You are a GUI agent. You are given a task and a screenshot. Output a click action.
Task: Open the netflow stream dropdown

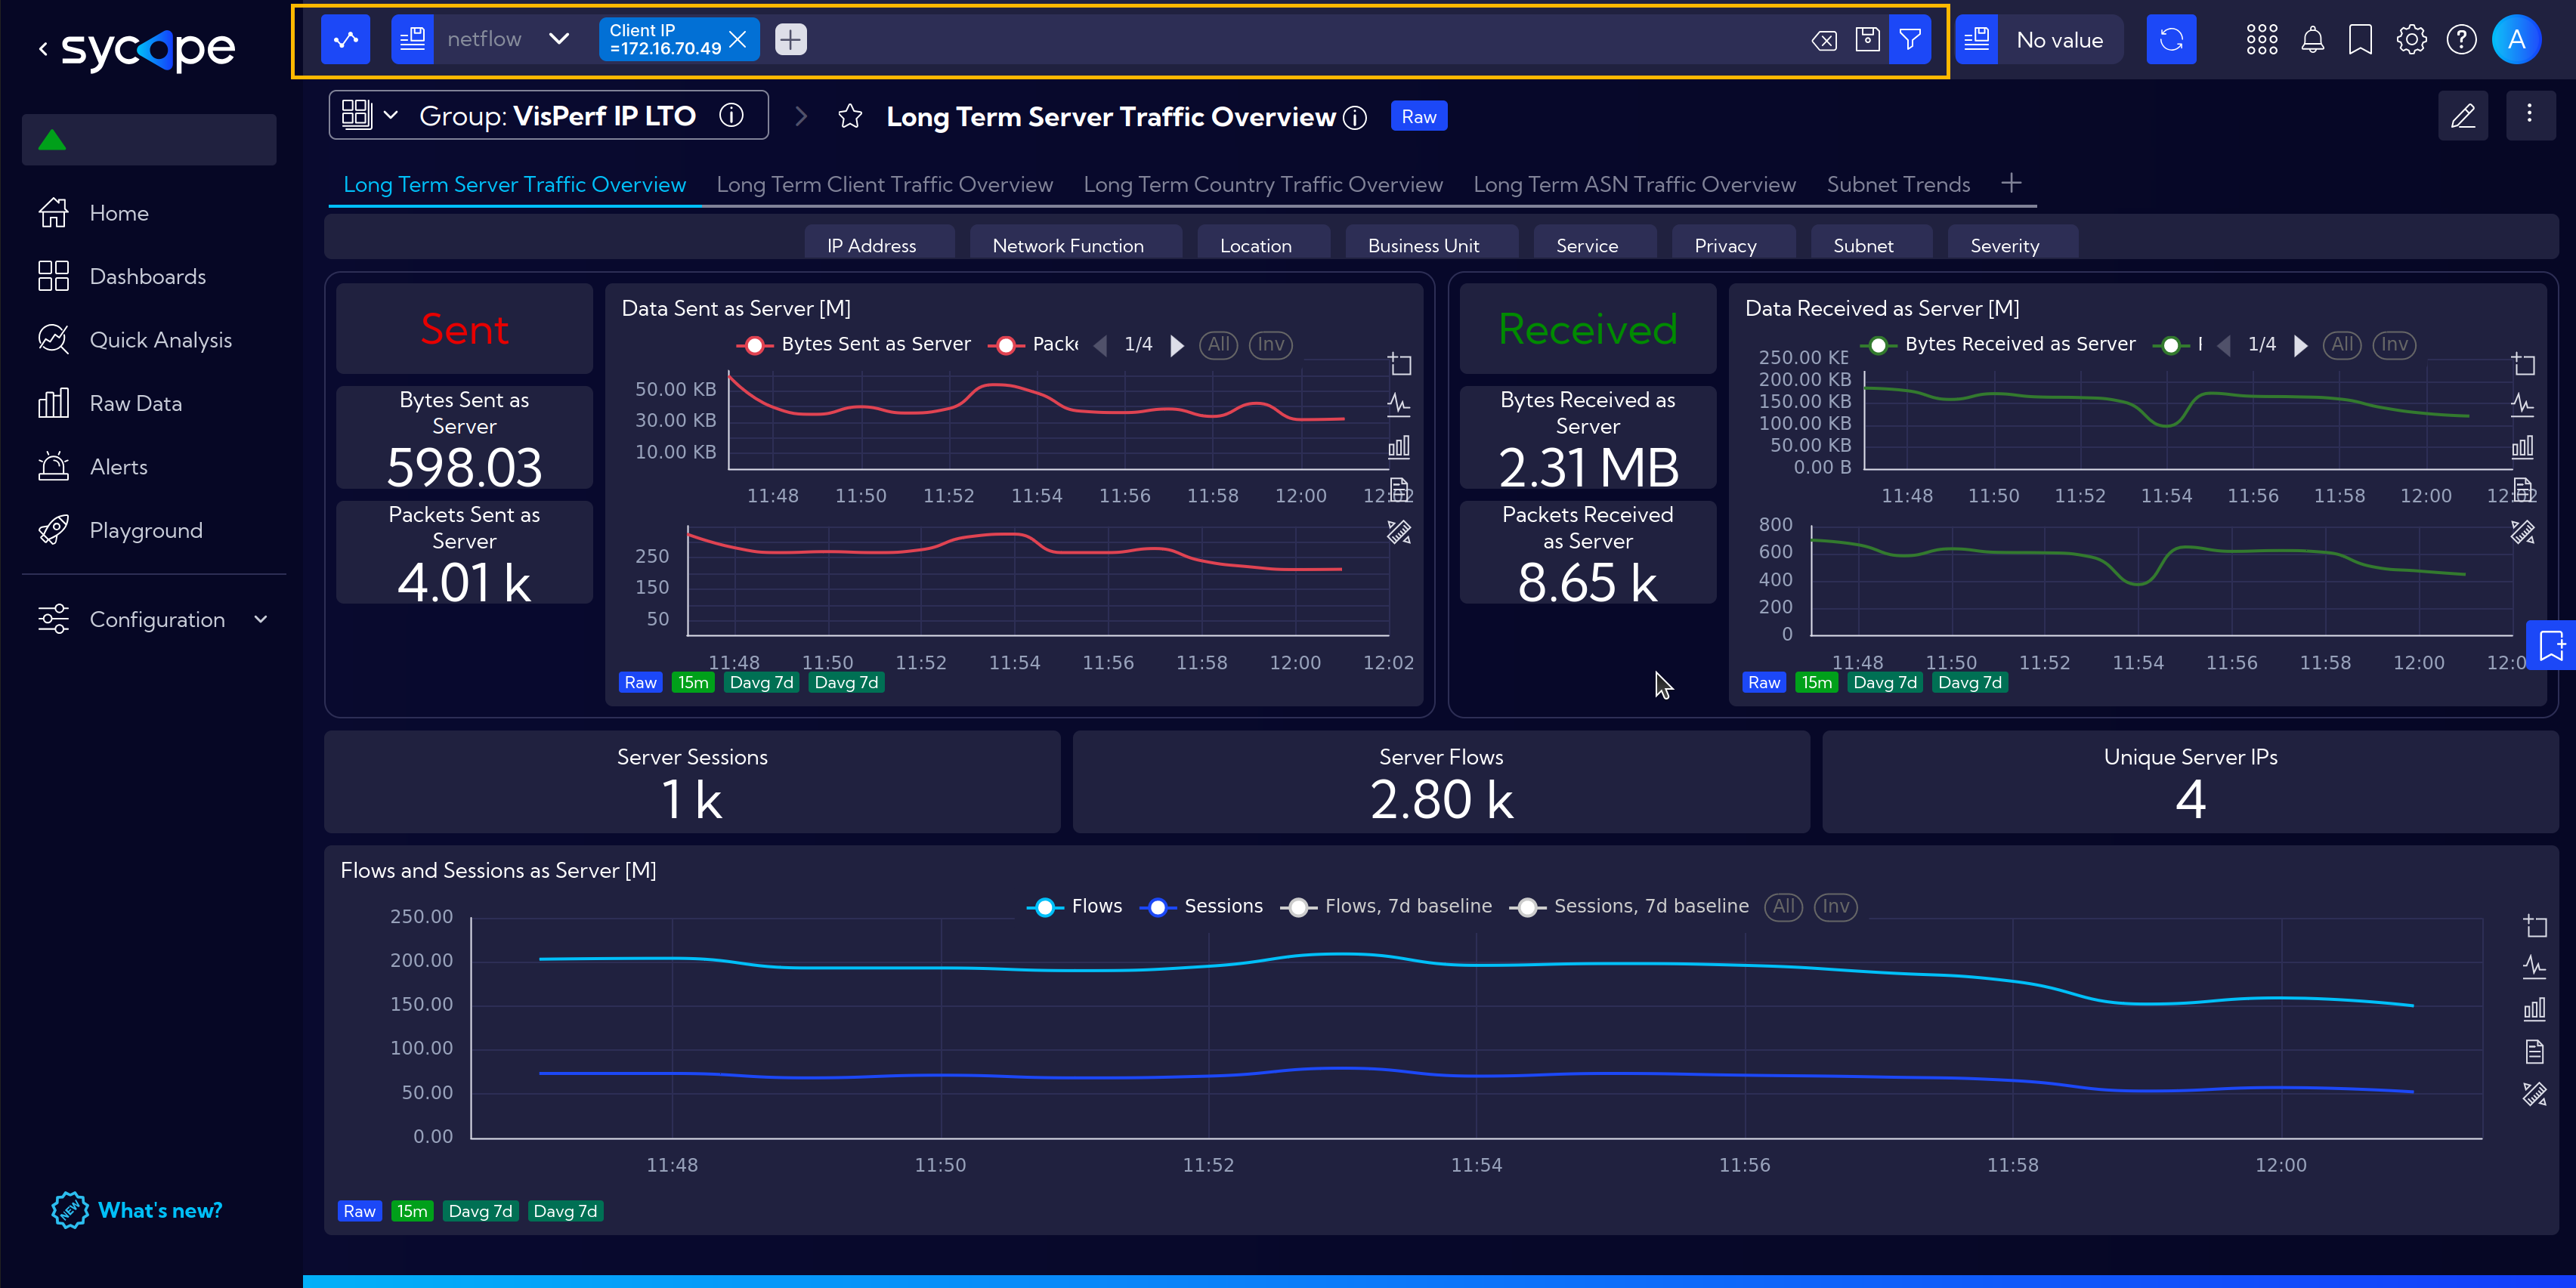point(559,39)
